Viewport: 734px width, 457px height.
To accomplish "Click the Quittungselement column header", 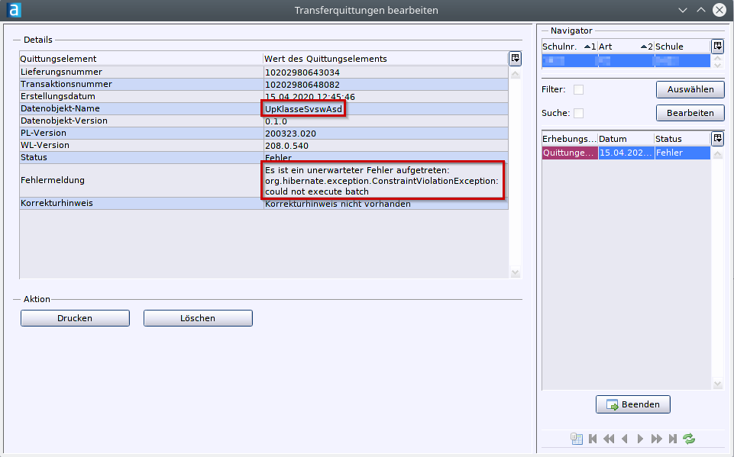I will tap(141, 59).
